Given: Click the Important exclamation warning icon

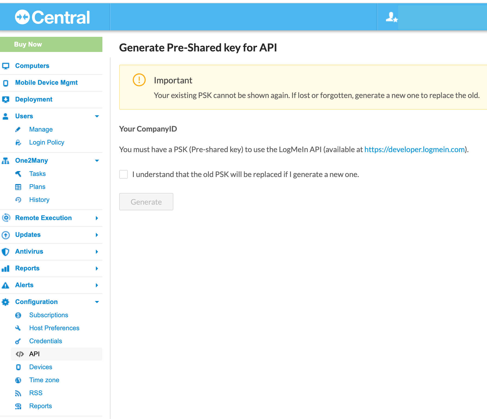Looking at the screenshot, I should pos(139,80).
